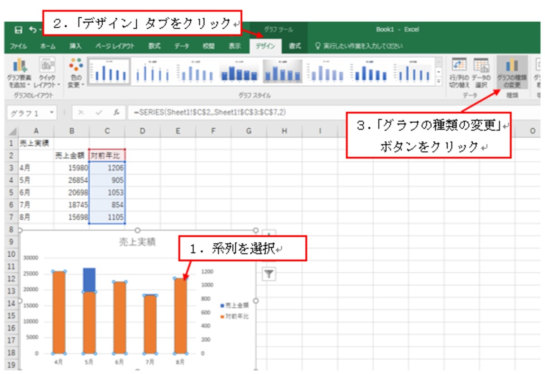
Task: Click the lightbulb in Tell Me box
Action: tap(318, 46)
